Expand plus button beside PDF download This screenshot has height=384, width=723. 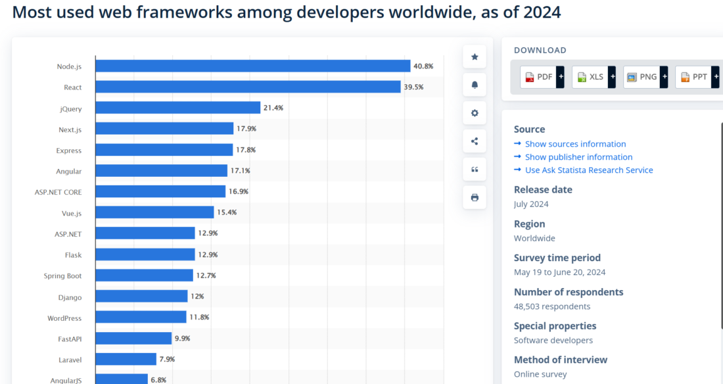pos(561,77)
